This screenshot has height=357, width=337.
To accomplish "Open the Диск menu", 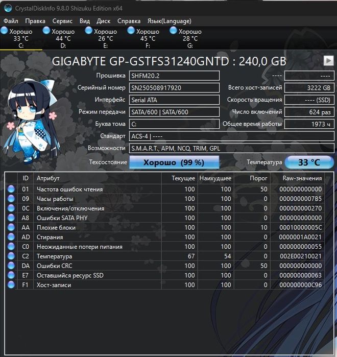I will (103, 21).
